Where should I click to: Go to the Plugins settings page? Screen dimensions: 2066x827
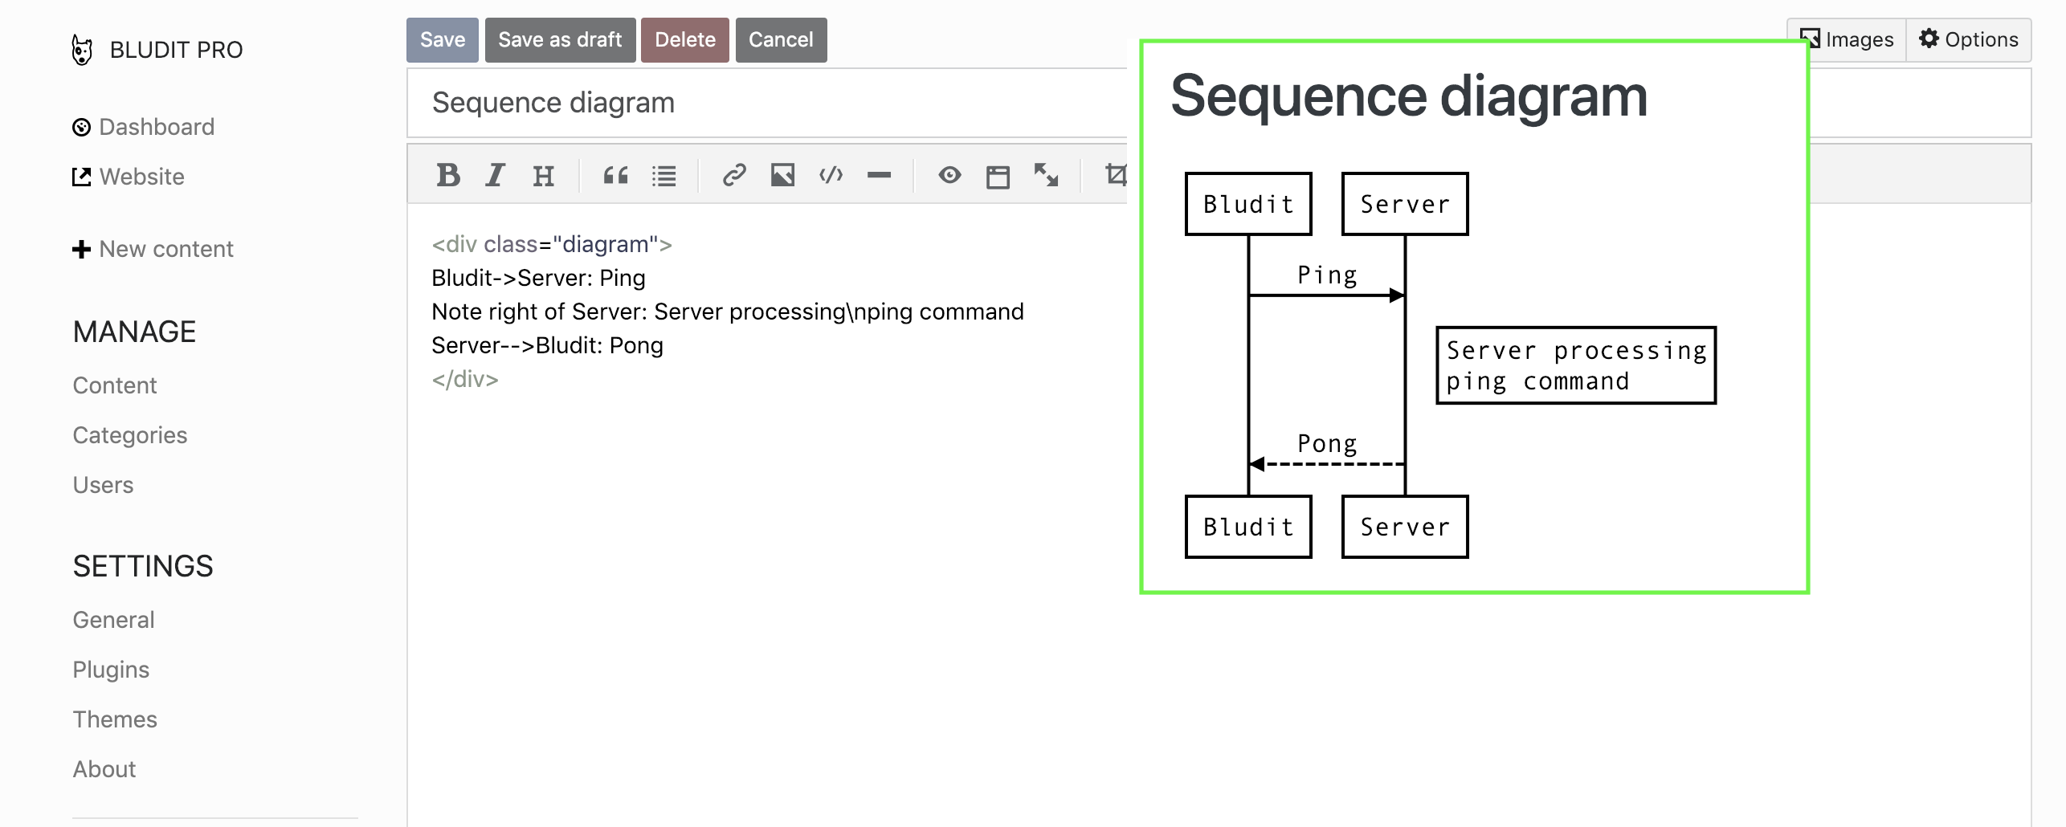click(111, 669)
